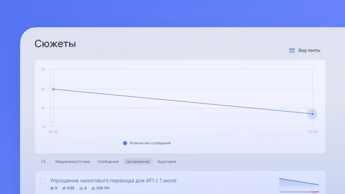The width and height of the screenshot is (345, 194).
Task: Open the story sparkline thumbnail
Action: [x=299, y=182]
